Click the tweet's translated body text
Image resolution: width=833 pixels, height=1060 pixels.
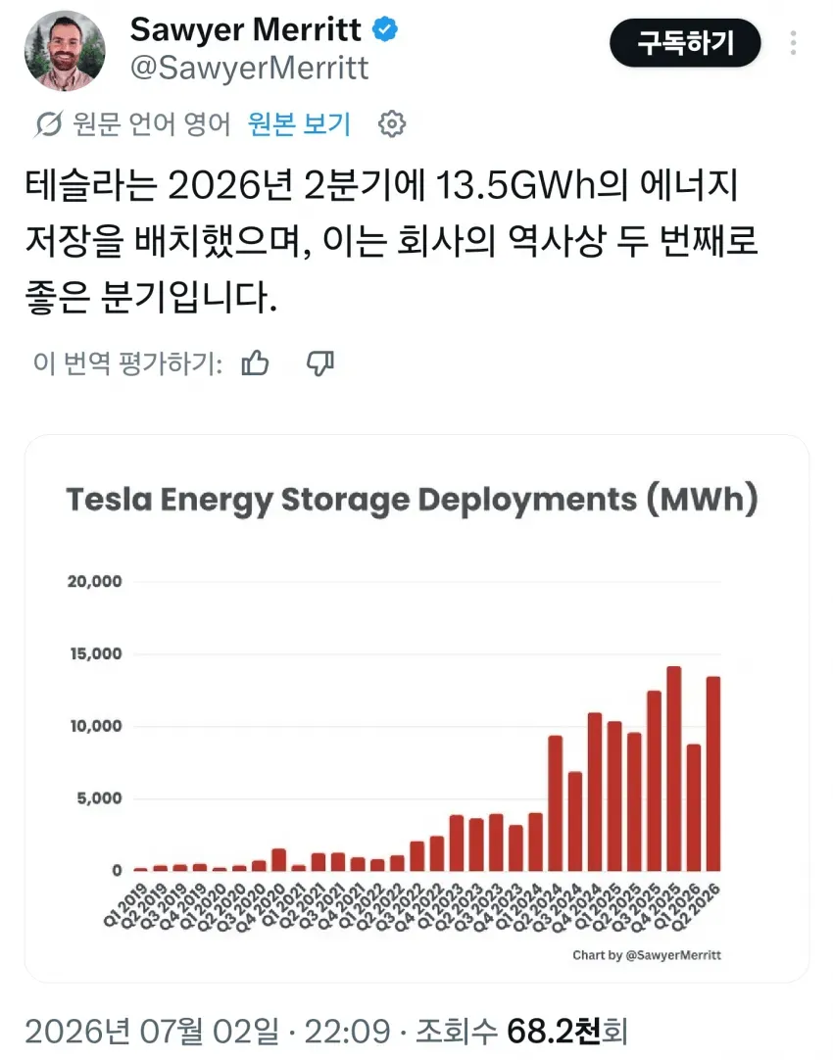(x=392, y=241)
